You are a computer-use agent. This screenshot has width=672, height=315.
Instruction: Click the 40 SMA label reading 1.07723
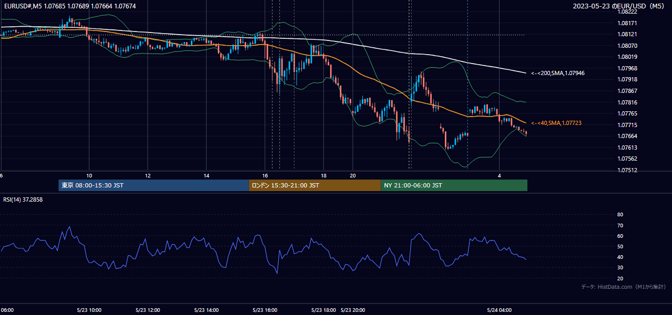click(x=556, y=123)
